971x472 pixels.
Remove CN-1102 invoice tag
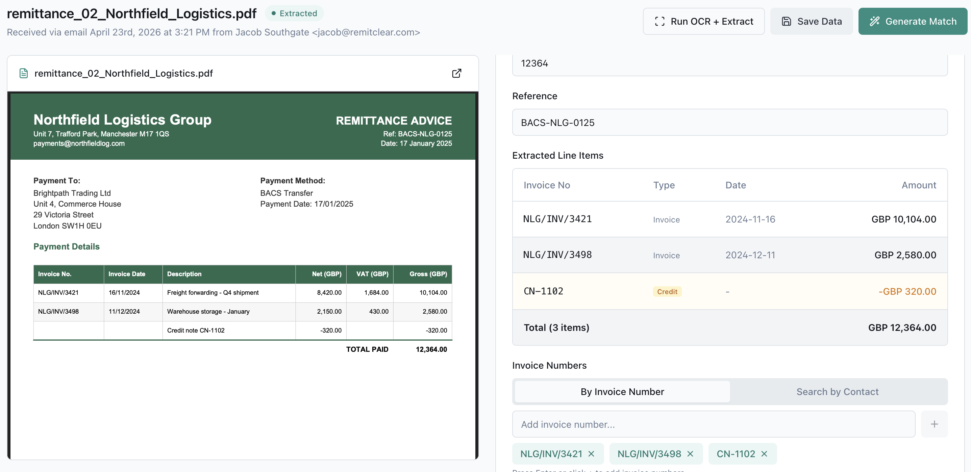(x=764, y=453)
